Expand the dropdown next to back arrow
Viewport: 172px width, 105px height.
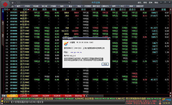[x=15, y=3]
